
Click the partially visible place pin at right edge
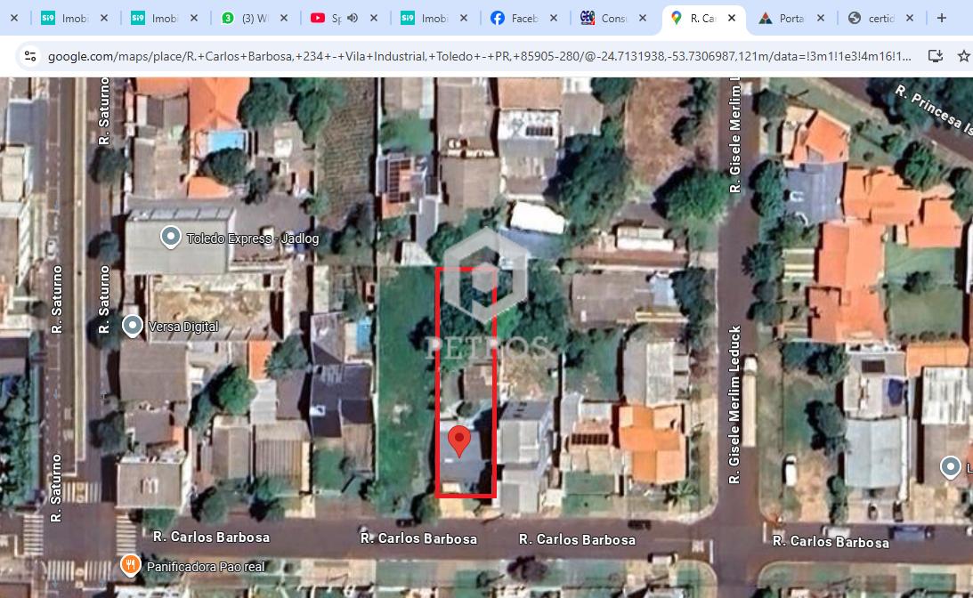(951, 466)
